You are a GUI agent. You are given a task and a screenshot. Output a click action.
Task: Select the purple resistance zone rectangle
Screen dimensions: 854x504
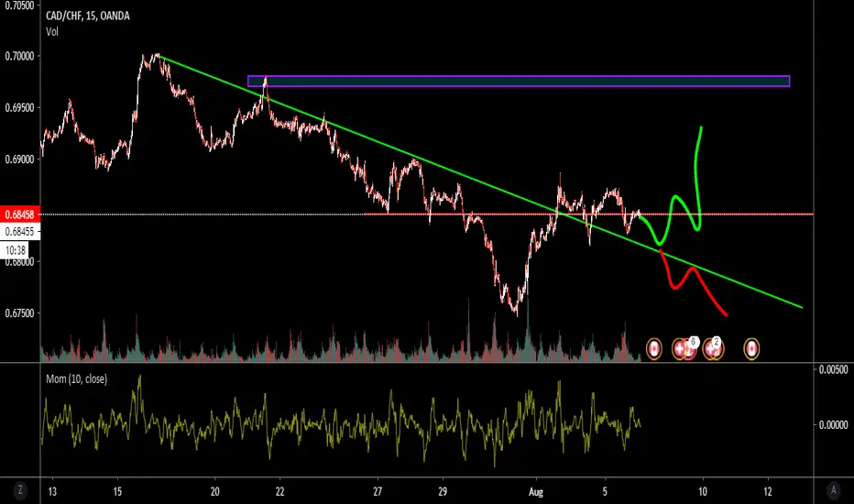coord(519,82)
